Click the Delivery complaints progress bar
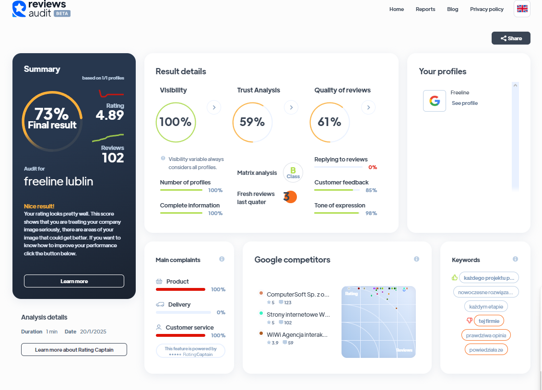The image size is (542, 390). [183, 312]
